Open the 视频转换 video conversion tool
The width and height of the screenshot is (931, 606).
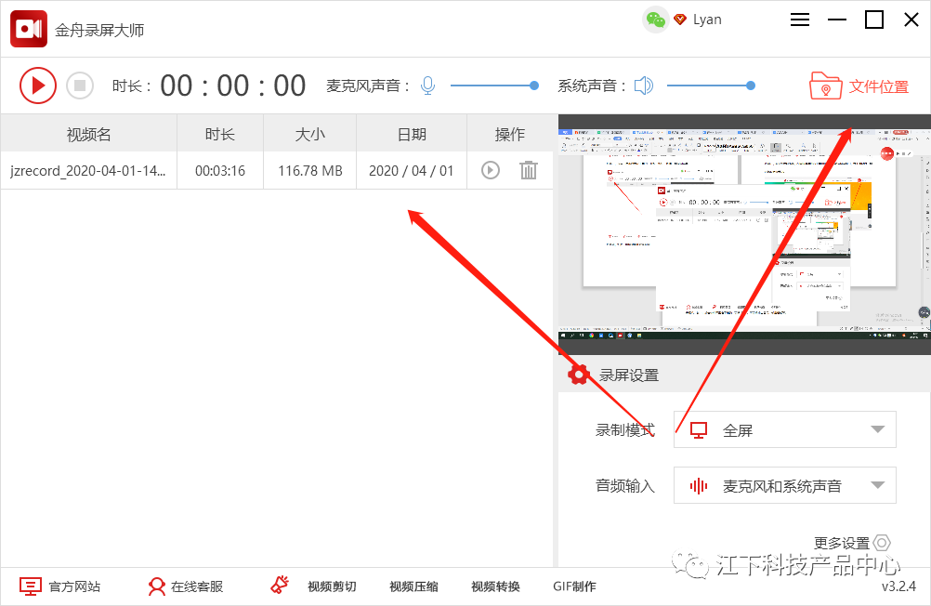point(496,586)
